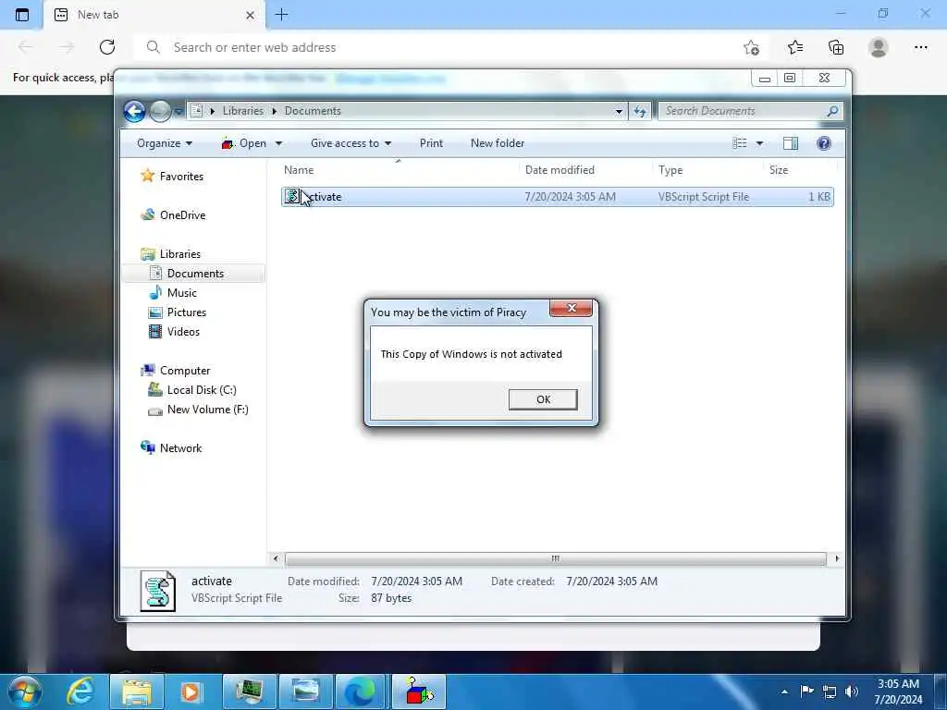Open Edge Collections icon
This screenshot has height=710, width=947.
point(836,47)
